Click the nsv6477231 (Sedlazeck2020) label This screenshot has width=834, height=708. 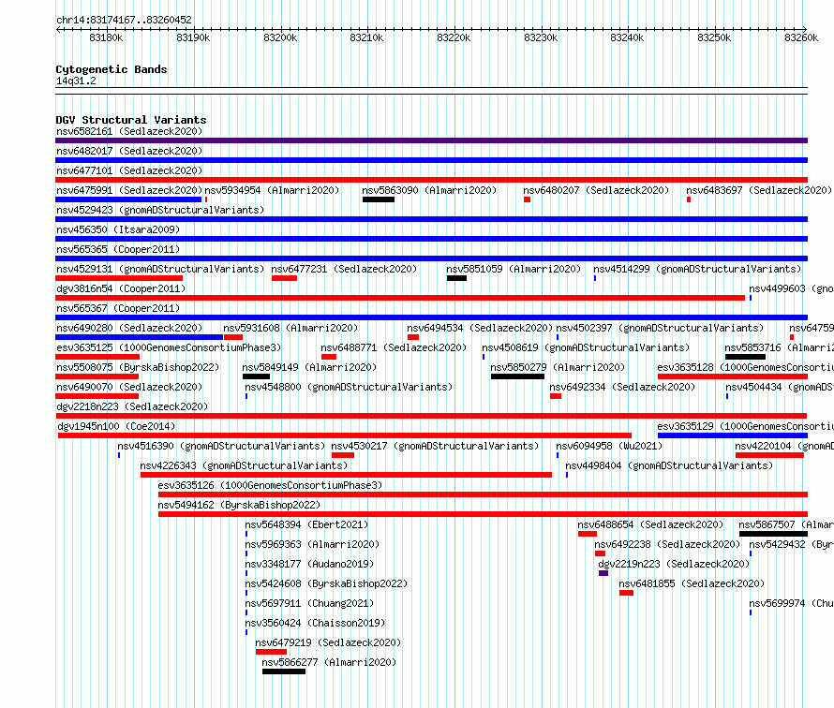(344, 269)
